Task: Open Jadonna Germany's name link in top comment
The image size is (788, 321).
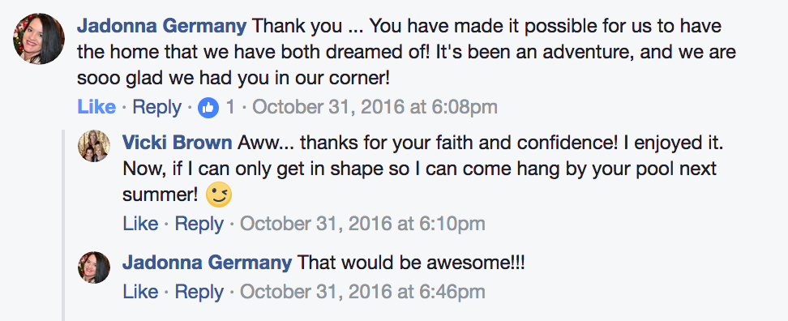Action: point(162,26)
